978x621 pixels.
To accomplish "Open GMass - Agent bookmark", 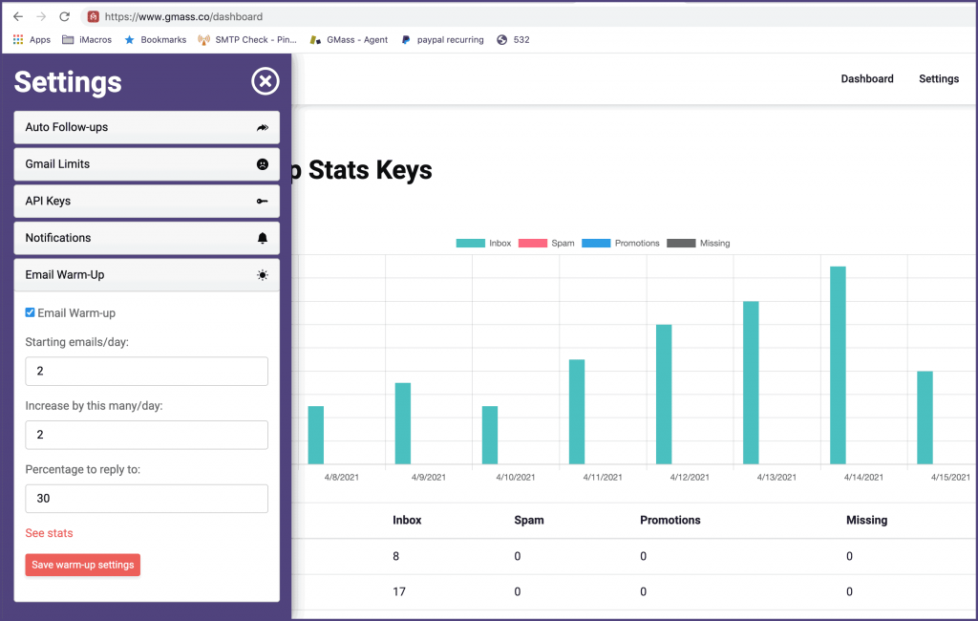I will coord(349,40).
